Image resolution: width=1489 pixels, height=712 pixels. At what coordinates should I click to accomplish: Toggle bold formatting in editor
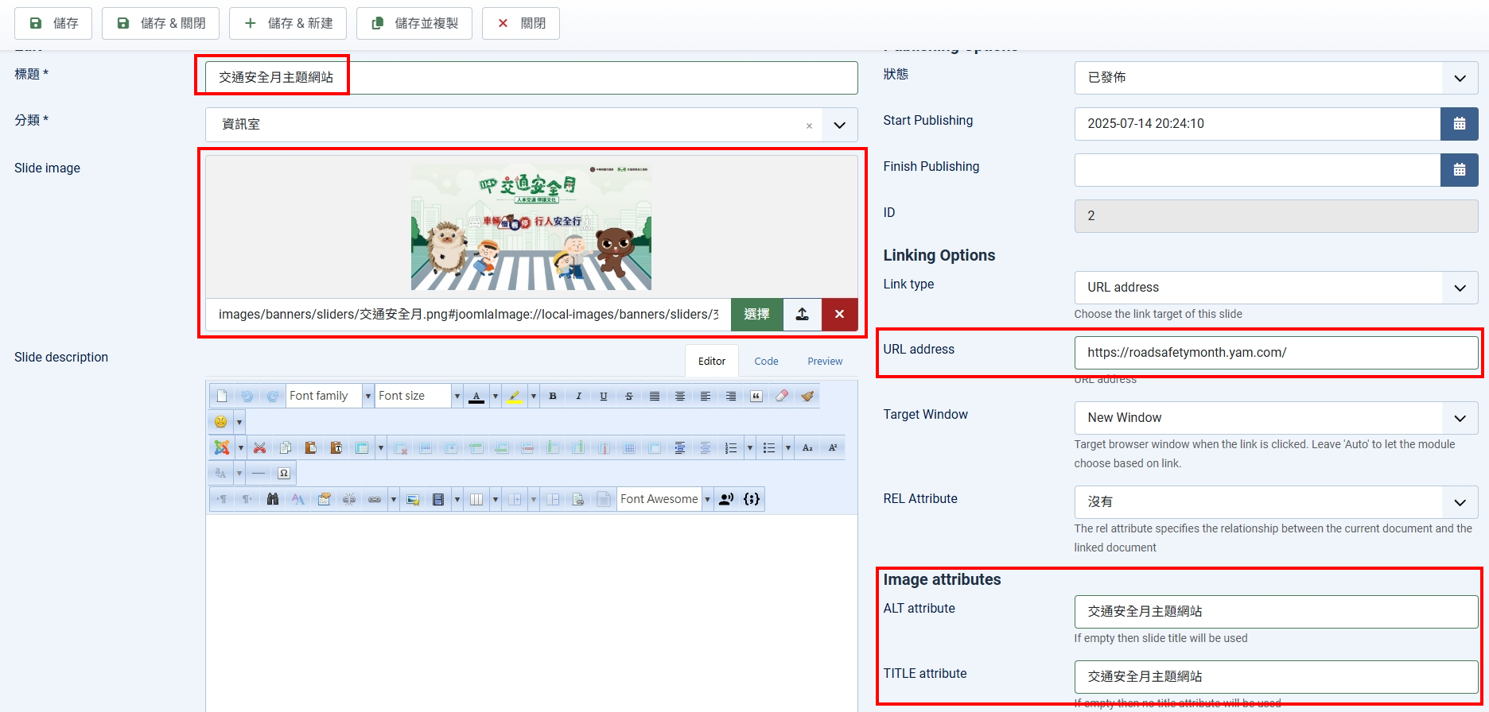(x=553, y=396)
